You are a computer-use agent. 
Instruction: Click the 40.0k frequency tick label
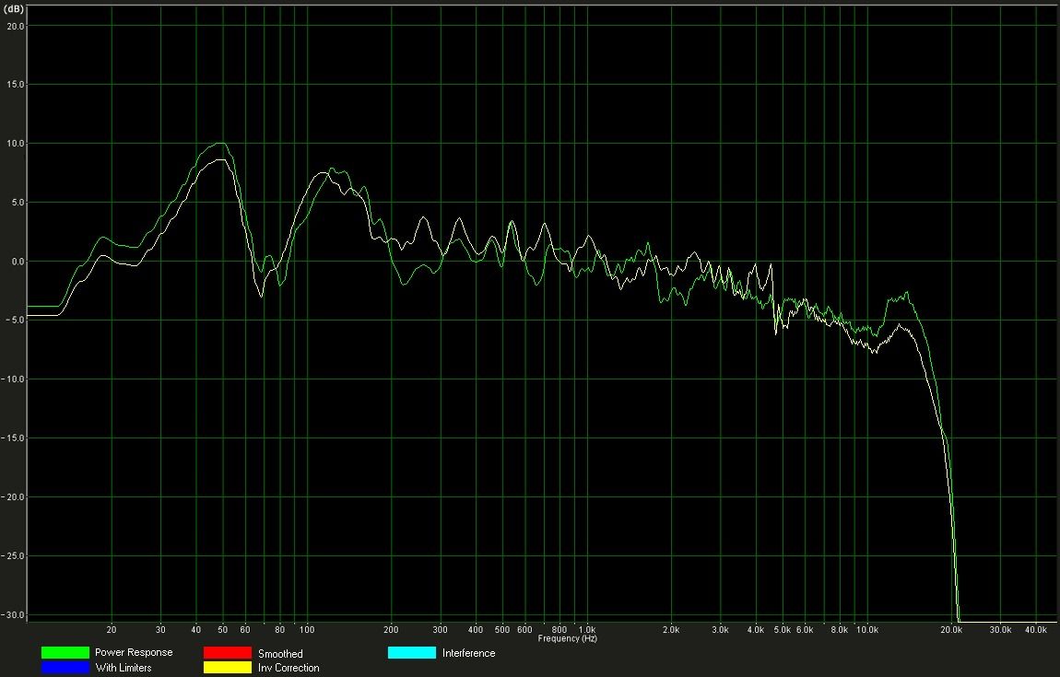pos(1036,630)
